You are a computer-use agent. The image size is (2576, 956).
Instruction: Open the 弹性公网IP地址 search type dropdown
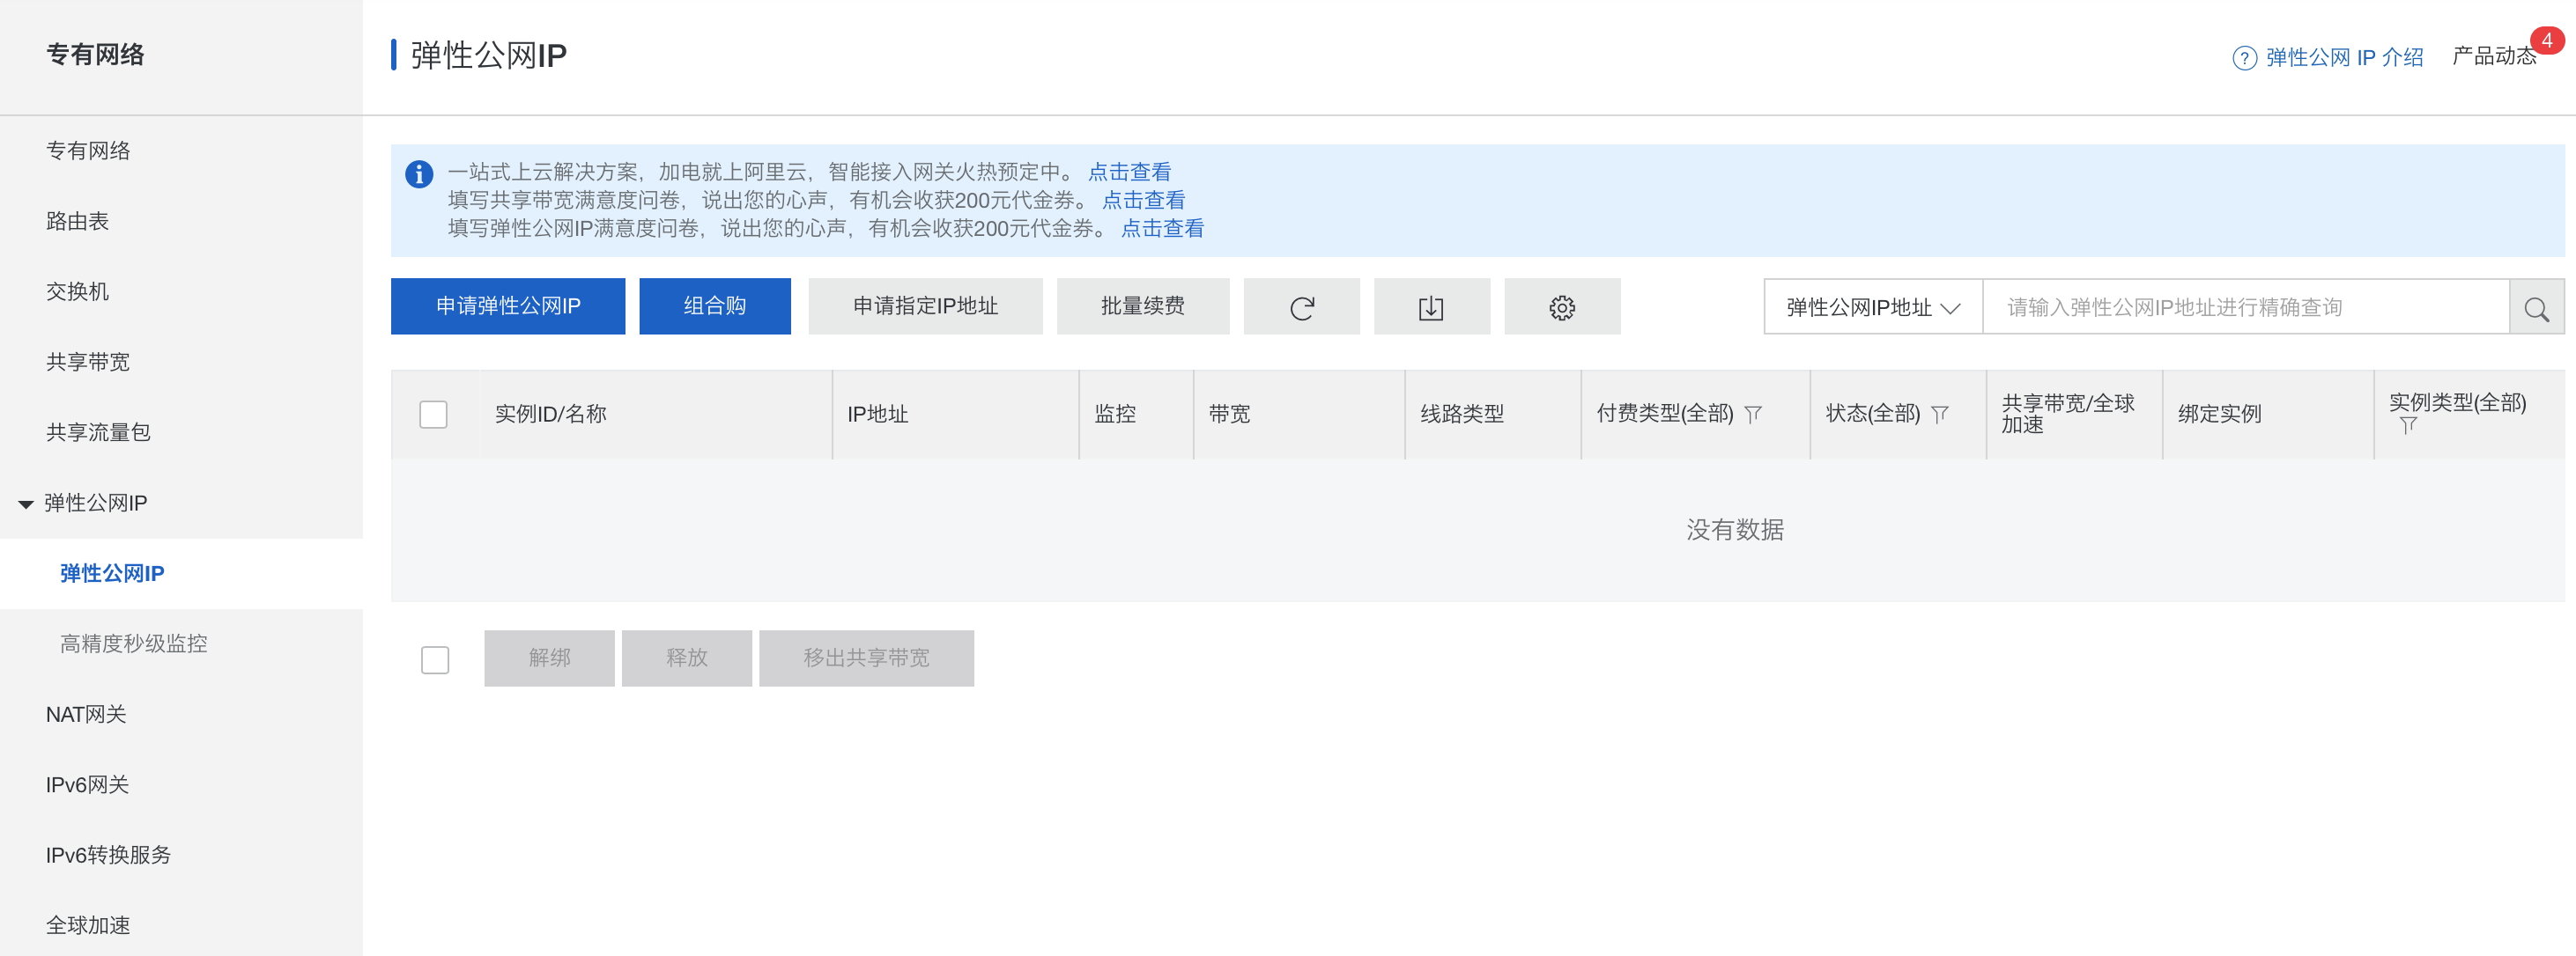1872,308
